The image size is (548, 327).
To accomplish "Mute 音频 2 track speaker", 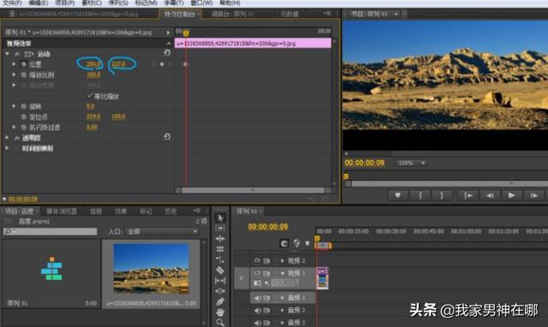I will 257,310.
